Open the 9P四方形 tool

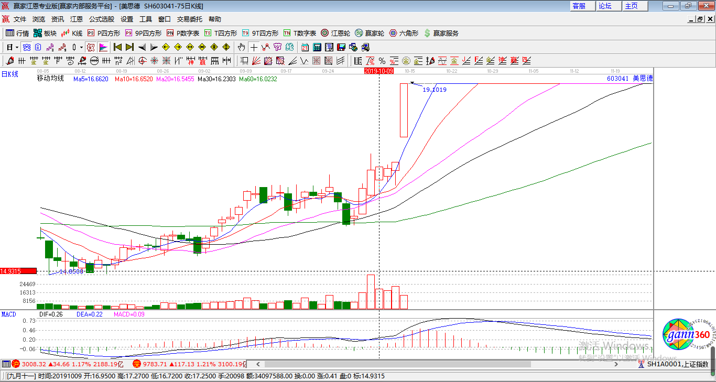coord(143,33)
